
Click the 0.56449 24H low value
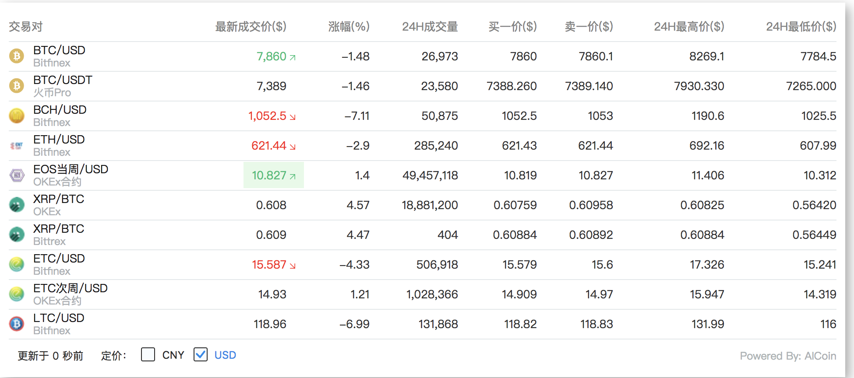[x=815, y=235]
